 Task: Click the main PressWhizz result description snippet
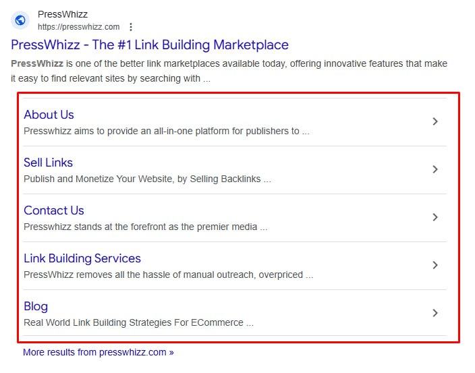(x=229, y=71)
